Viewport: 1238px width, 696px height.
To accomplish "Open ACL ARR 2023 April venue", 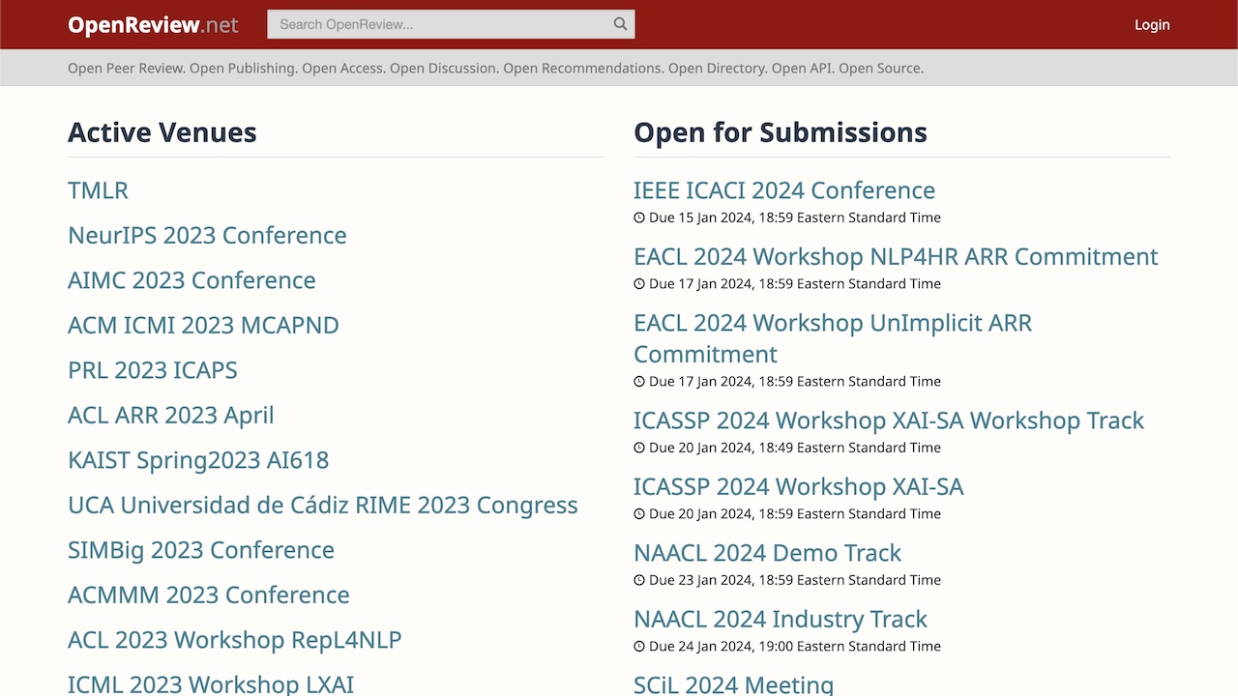I will coord(171,415).
